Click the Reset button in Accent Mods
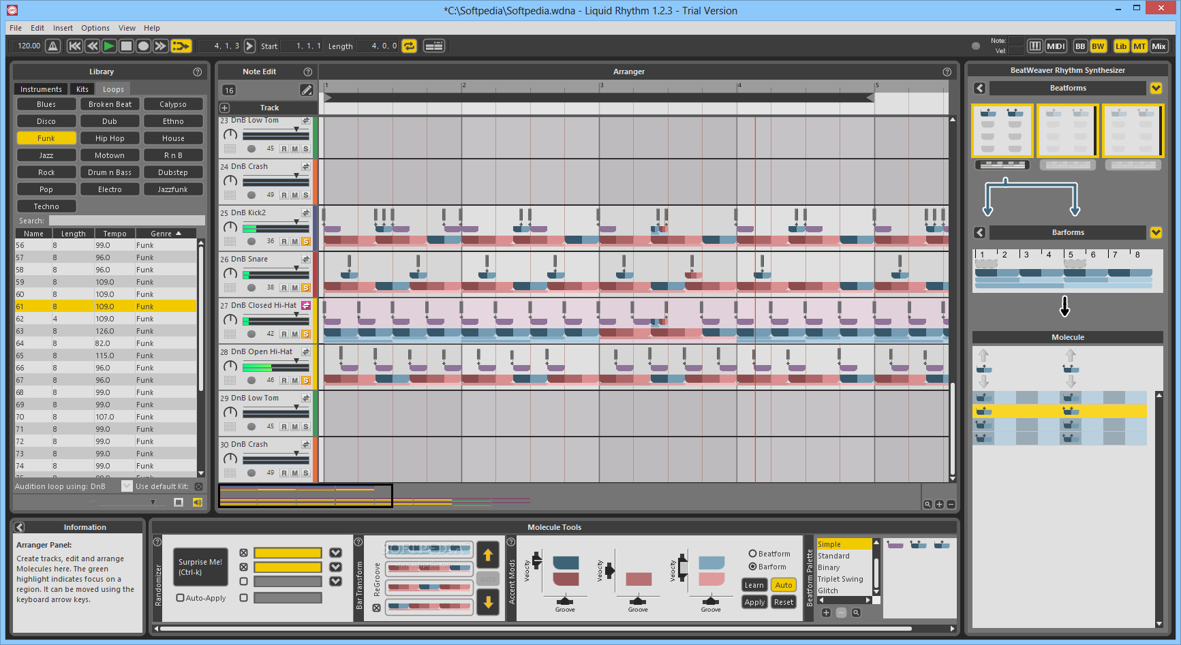The width and height of the screenshot is (1181, 645). (784, 602)
